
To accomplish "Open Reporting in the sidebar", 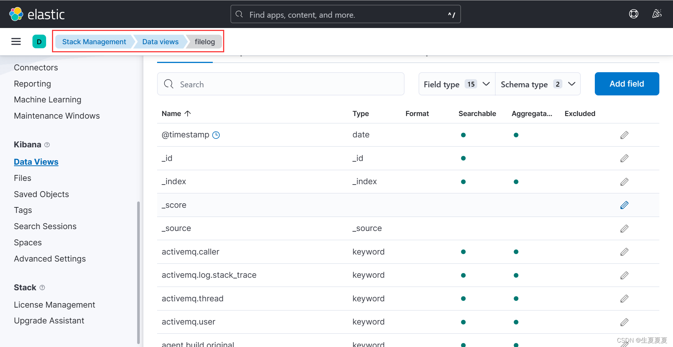I will coord(32,84).
